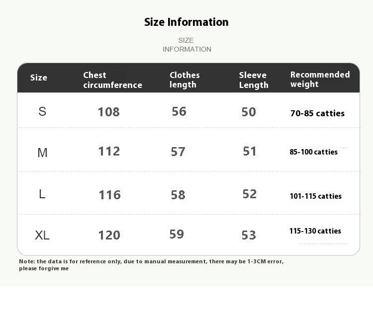Click the Recommended weight column header

click(x=320, y=79)
